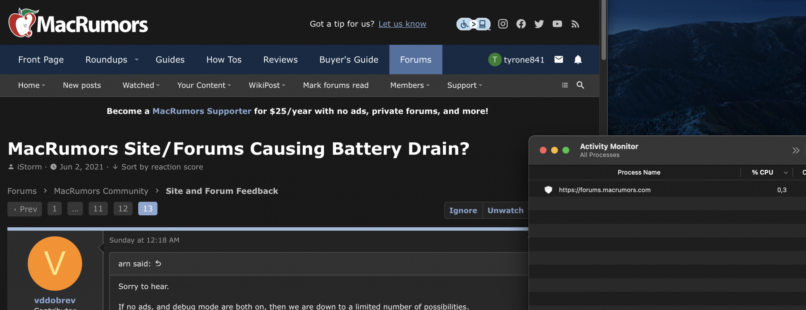Expand the Home submenu
This screenshot has width=806, height=310.
44,85
